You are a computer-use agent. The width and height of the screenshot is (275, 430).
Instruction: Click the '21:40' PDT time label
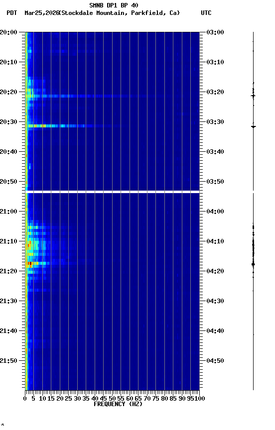8,331
